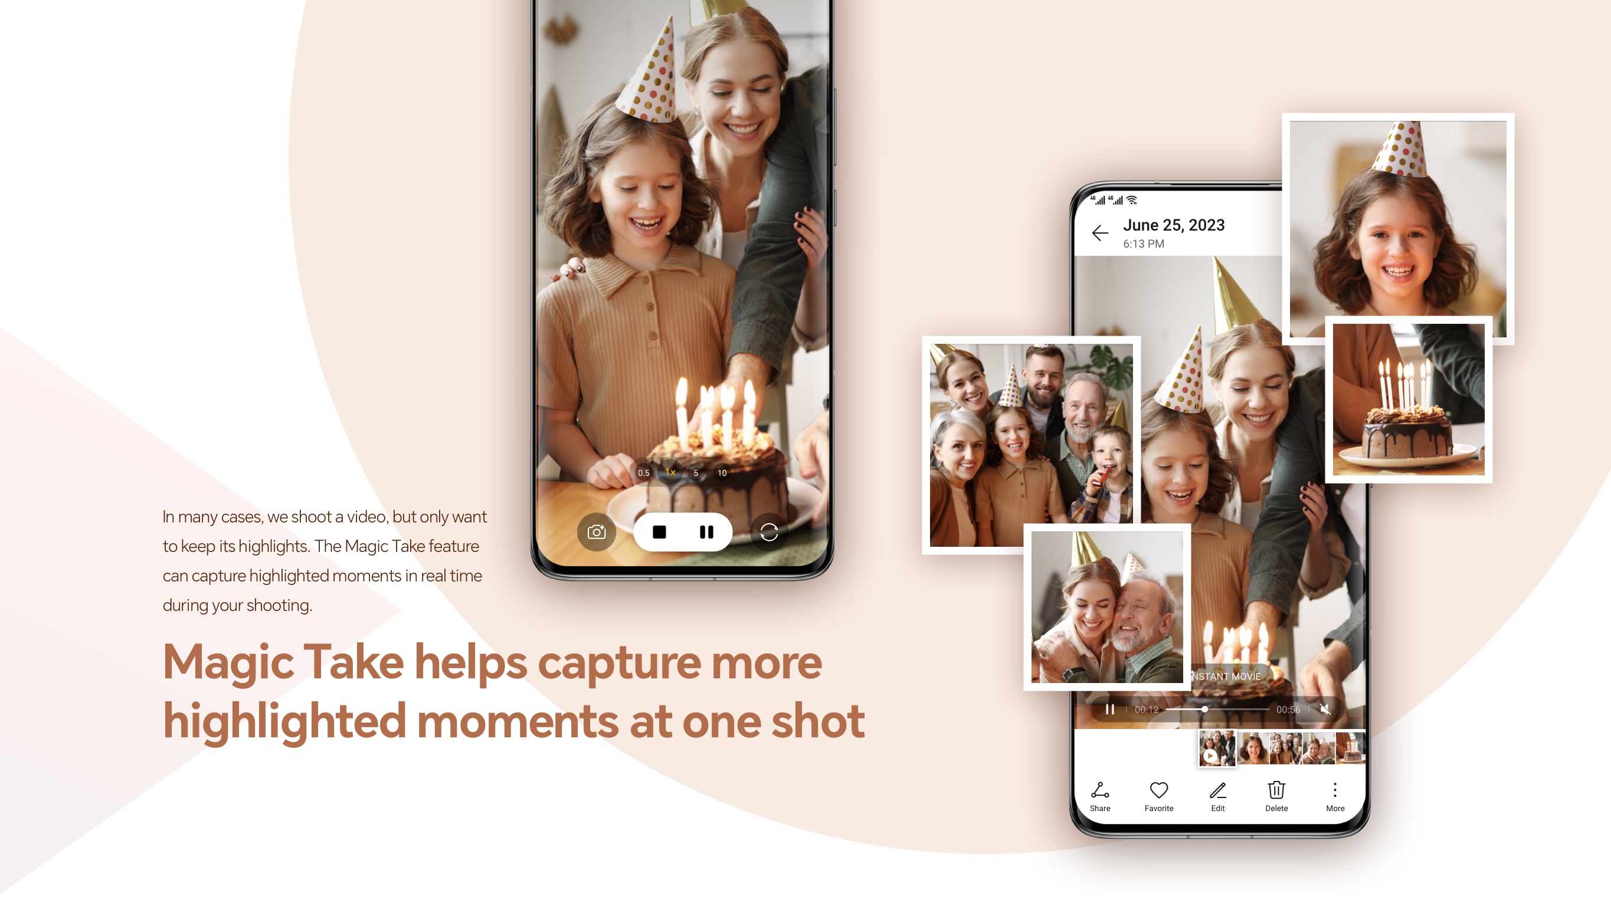The width and height of the screenshot is (1611, 906).
Task: Click the pause button on Instant Movie
Action: [1109, 708]
